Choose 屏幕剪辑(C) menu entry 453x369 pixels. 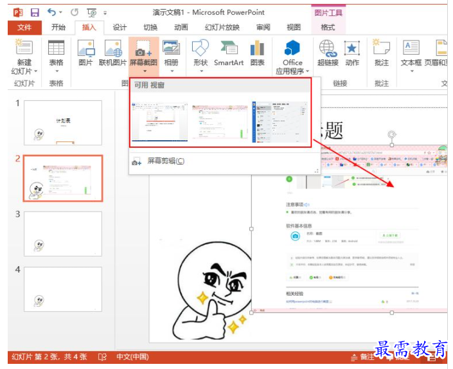(166, 161)
